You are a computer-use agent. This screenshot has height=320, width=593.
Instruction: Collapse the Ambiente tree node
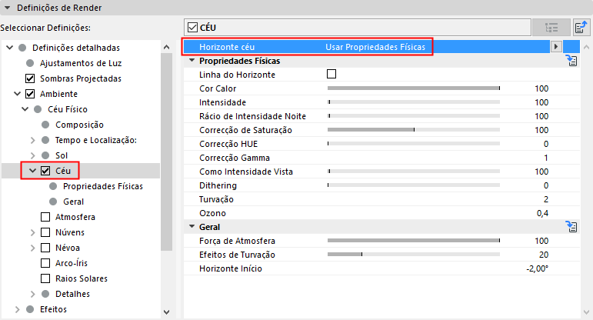[x=18, y=94]
